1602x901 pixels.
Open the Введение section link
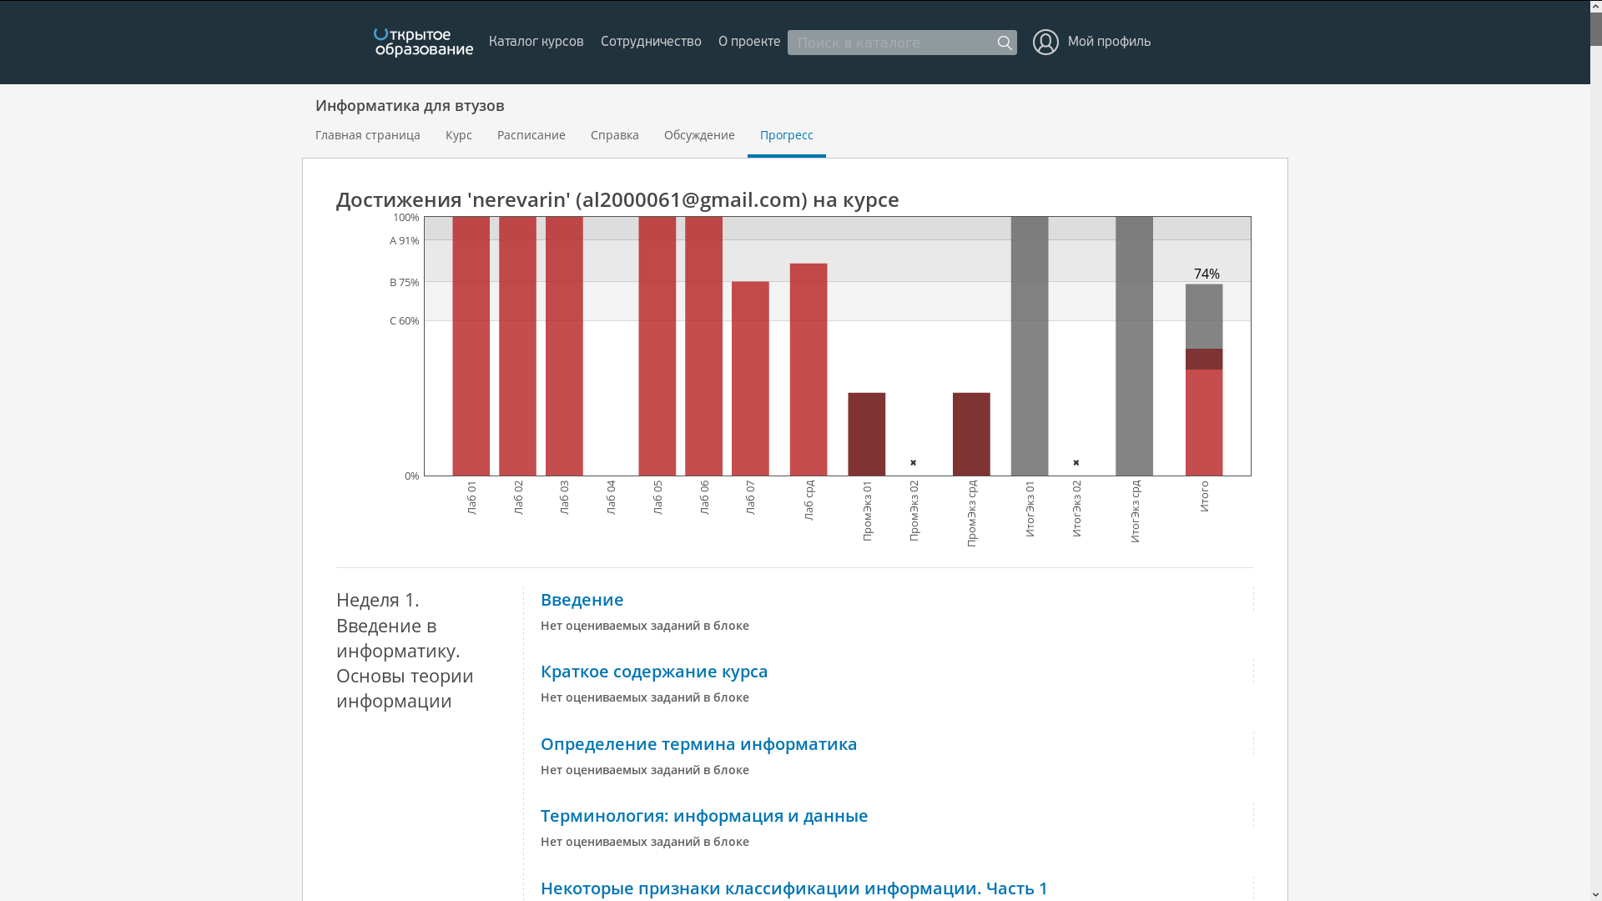pos(582,600)
